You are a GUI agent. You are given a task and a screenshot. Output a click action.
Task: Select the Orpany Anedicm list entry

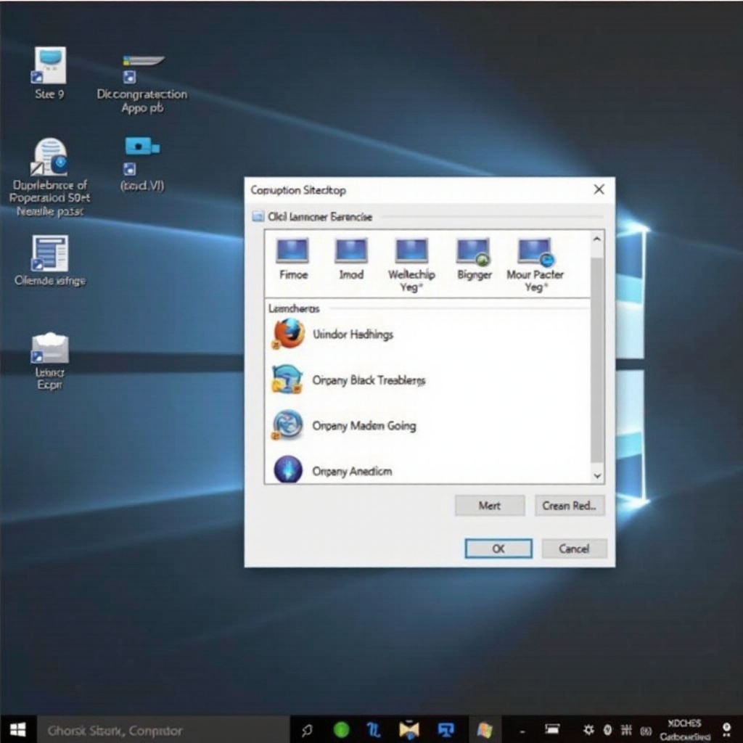coord(428,470)
